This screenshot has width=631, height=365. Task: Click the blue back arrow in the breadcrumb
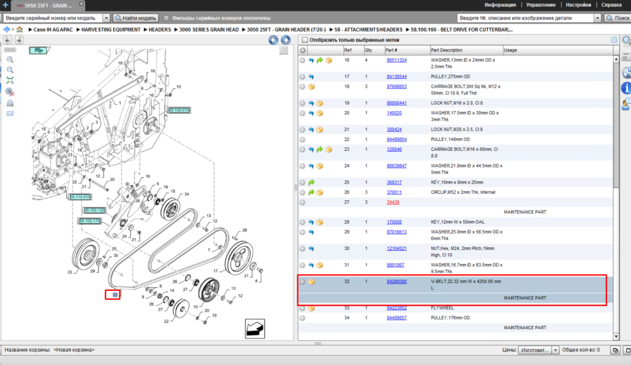pos(6,30)
